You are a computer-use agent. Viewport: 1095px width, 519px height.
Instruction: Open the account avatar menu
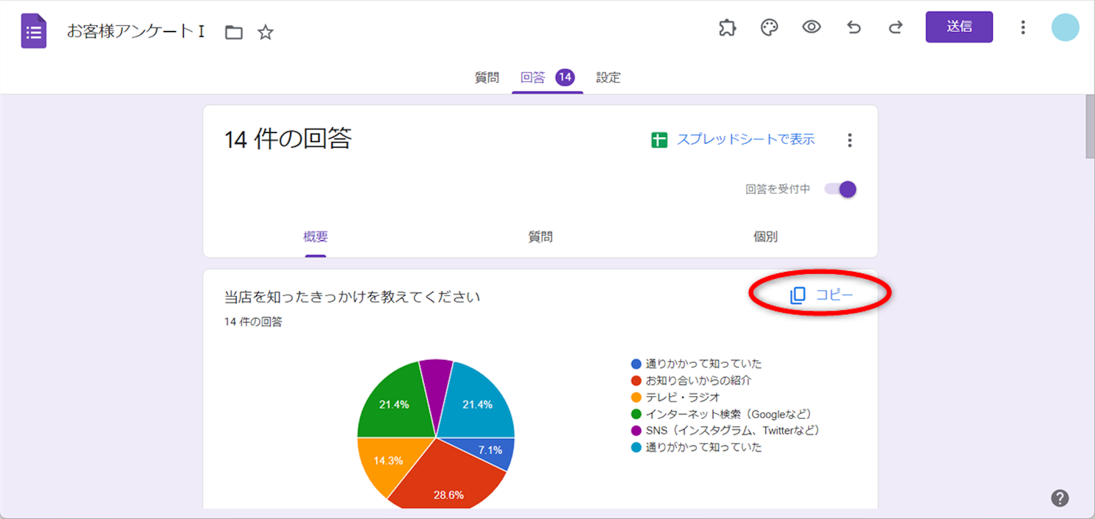click(1065, 27)
